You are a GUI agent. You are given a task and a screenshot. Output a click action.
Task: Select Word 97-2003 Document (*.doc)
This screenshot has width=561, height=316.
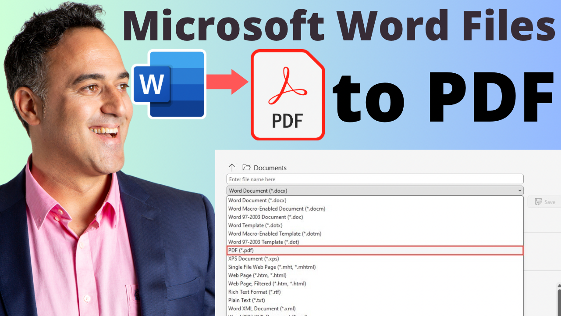click(375, 217)
